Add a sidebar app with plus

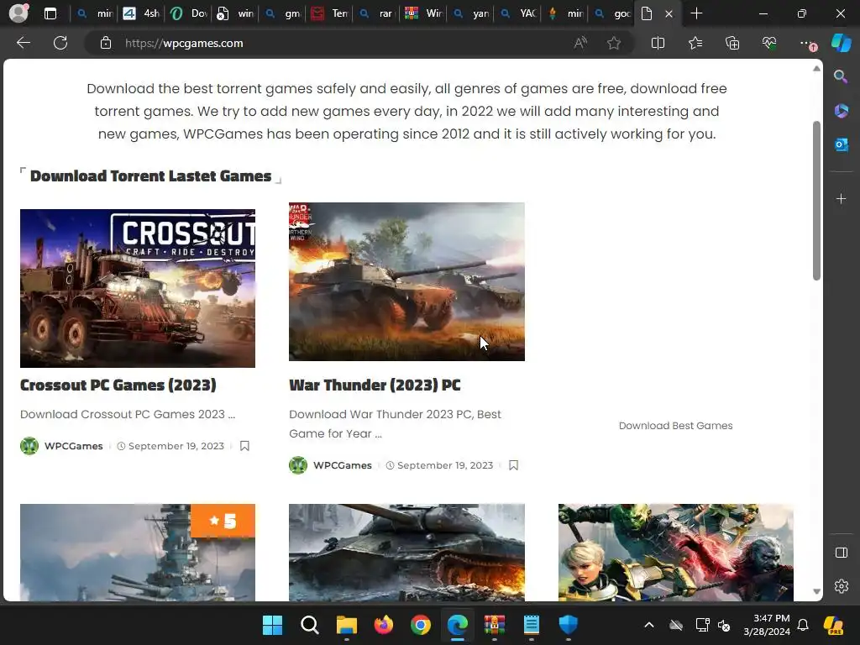click(x=841, y=198)
